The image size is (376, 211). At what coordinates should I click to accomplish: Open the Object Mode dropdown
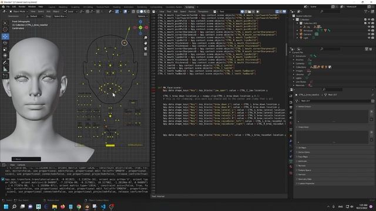pyautogui.click(x=18, y=12)
